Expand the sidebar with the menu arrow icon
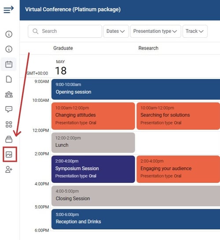 click(9, 10)
